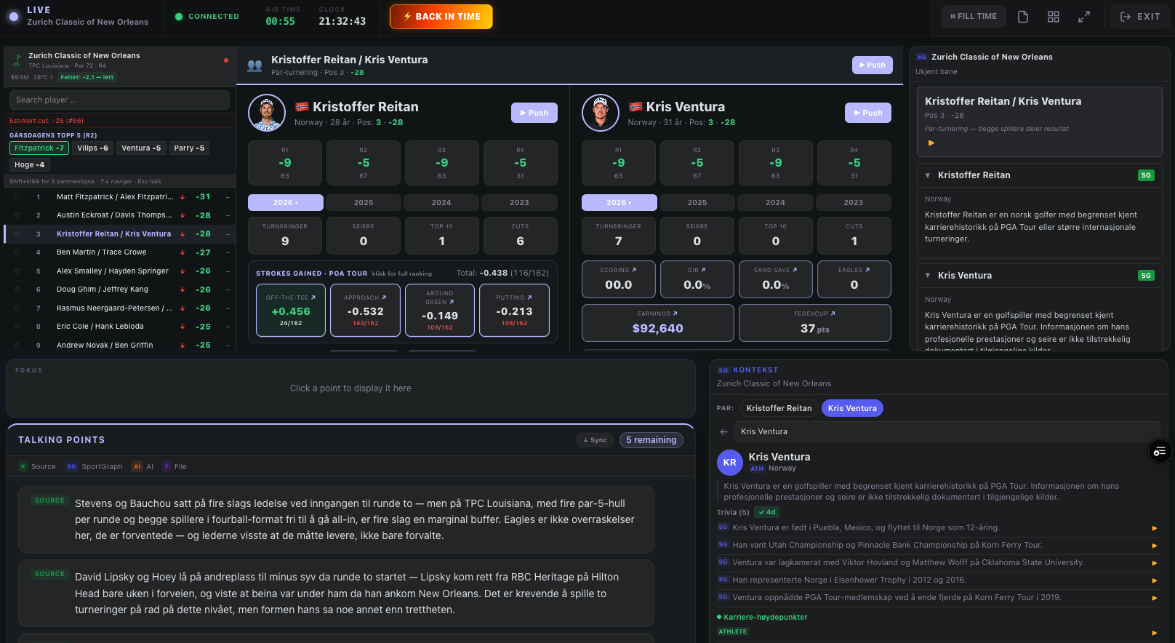1175x643 pixels.
Task: Star the Rasmus Neergaard-Petersen row
Action: click(17, 308)
